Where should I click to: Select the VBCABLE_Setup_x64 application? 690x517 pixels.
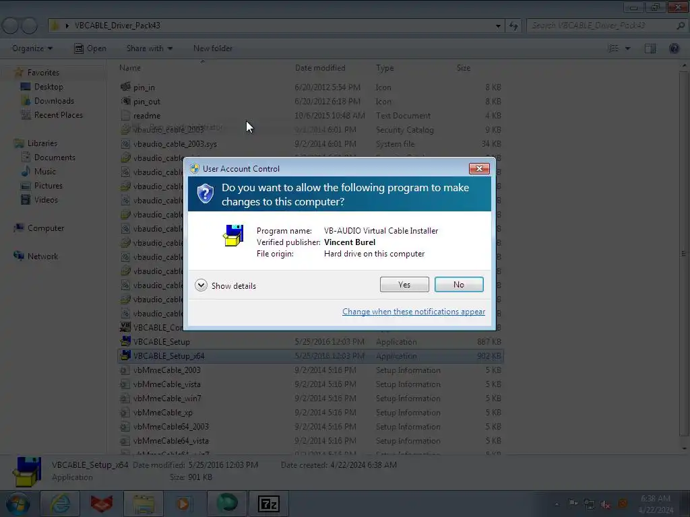(x=310, y=355)
